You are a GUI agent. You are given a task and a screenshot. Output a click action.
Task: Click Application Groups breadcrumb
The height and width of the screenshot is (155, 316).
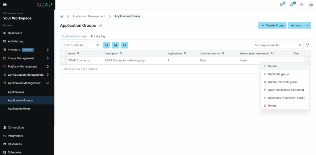(127, 16)
